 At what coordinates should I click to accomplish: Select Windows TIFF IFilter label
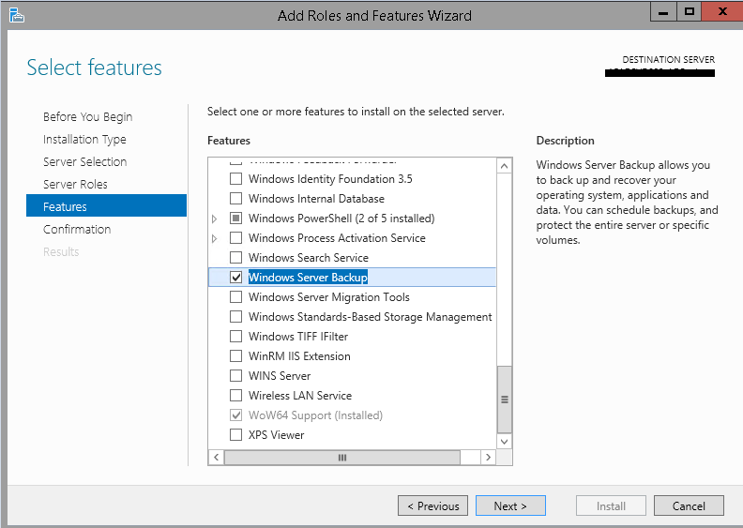click(x=298, y=337)
